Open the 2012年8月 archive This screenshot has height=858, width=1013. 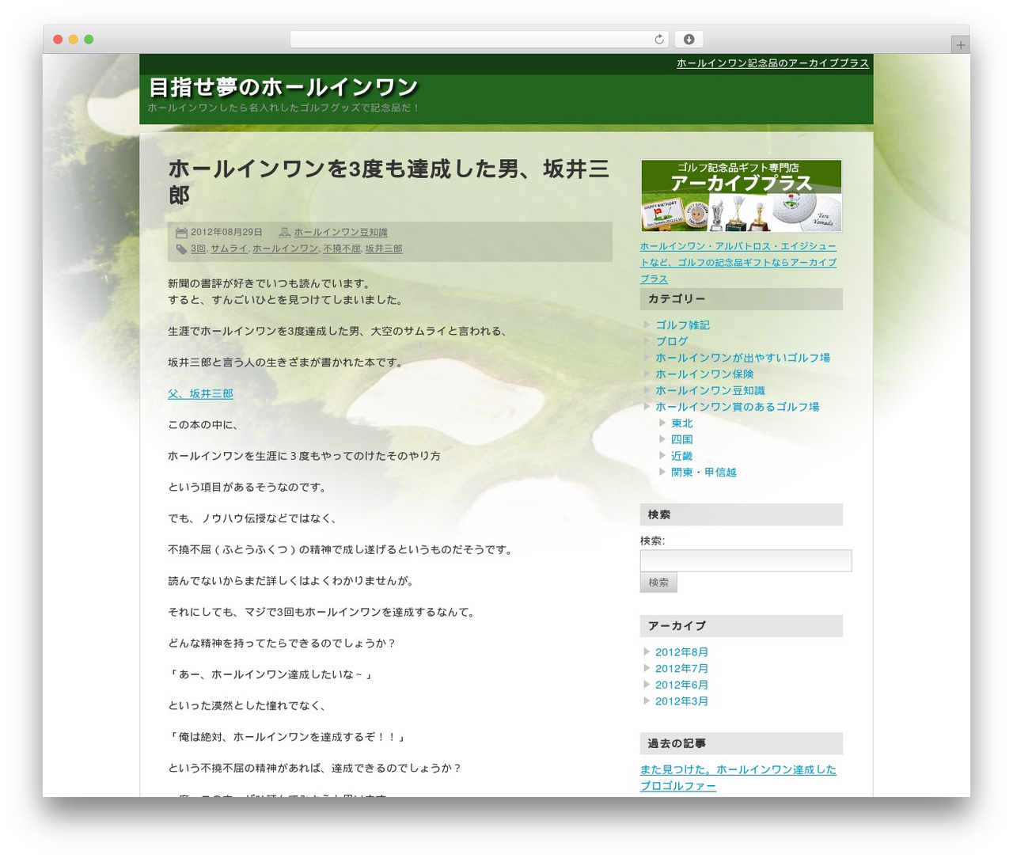coord(681,652)
